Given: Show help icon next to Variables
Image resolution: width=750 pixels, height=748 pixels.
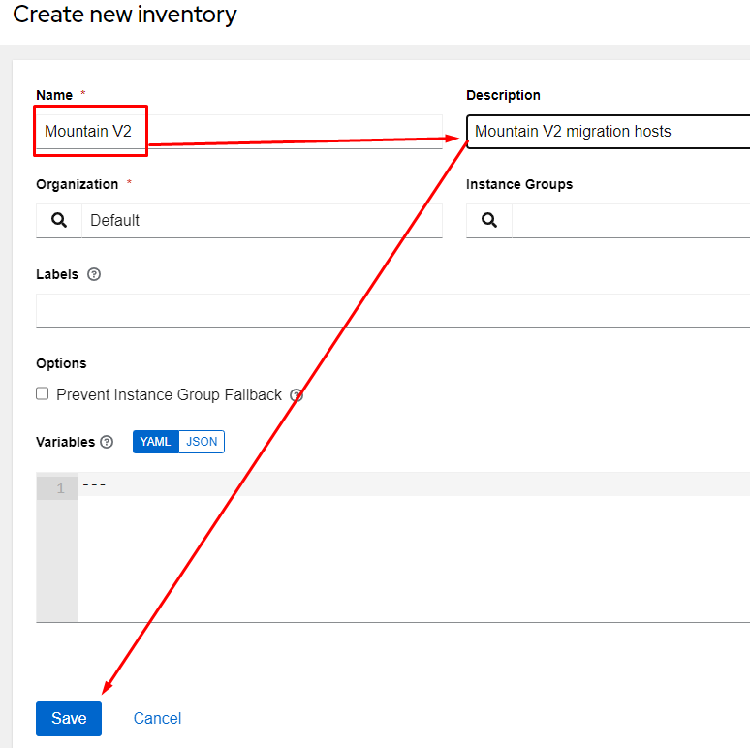Looking at the screenshot, I should point(107,442).
